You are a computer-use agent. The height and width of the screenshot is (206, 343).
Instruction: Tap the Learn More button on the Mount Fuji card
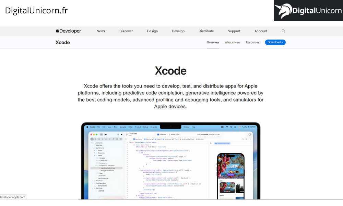click(231, 174)
